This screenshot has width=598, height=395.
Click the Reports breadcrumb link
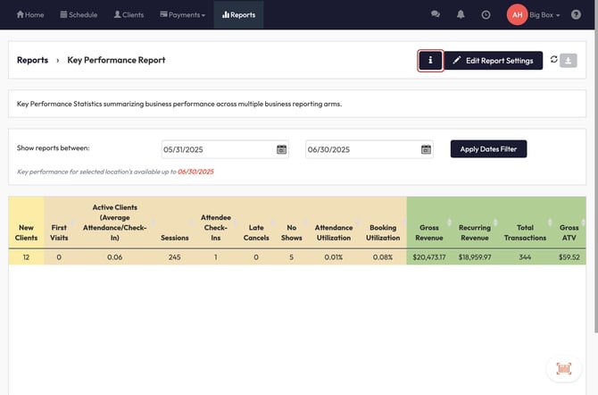point(32,61)
